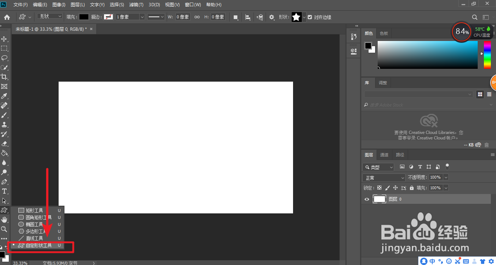This screenshot has height=265, width=496.
Task: Select the Pen tool
Action: (x=4, y=182)
